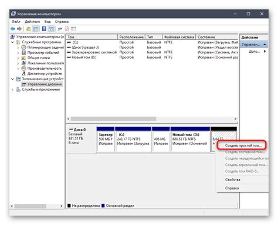The height and width of the screenshot is (225, 278).
Task: Select the (C:) volume row
Action: pos(152,42)
